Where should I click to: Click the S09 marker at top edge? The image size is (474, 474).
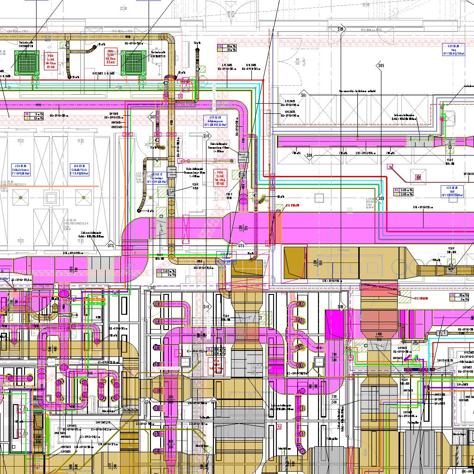click(x=341, y=29)
